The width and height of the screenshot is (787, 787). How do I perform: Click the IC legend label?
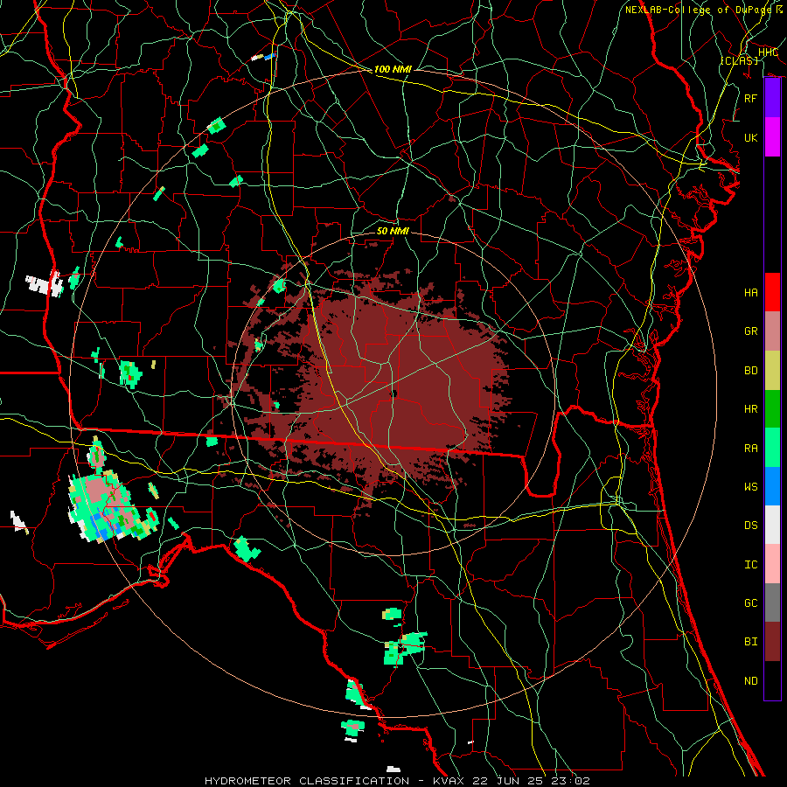(x=750, y=565)
